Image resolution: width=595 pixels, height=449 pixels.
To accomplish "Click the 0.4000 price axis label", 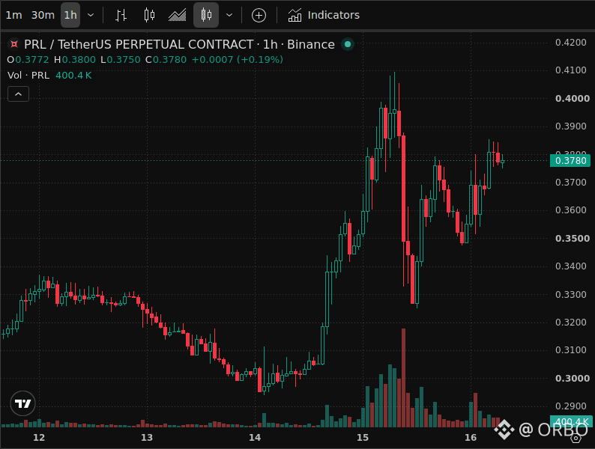I will [x=573, y=99].
